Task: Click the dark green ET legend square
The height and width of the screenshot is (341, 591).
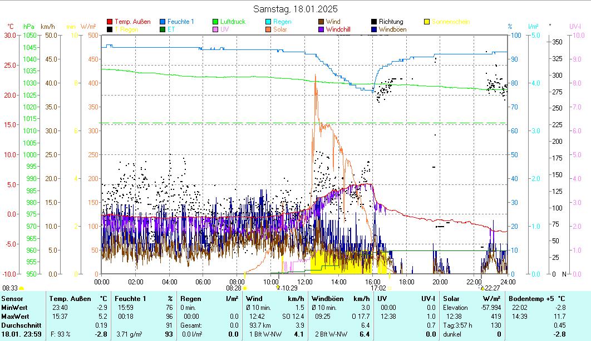Action: tap(162, 29)
